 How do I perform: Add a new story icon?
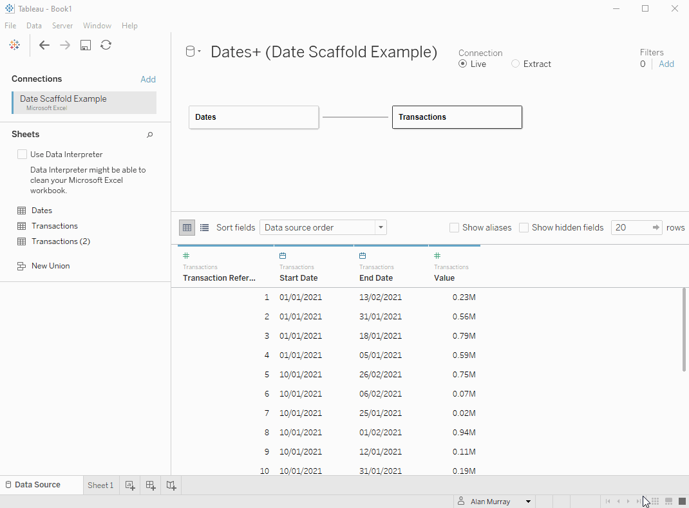point(171,485)
